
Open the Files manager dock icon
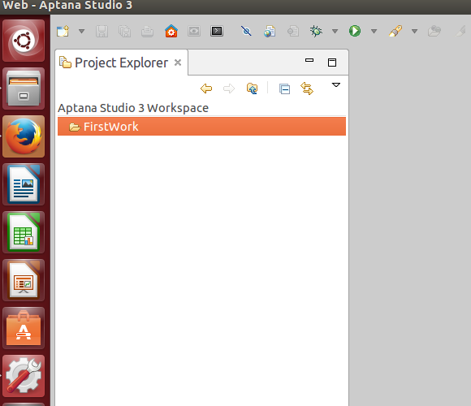(24, 89)
